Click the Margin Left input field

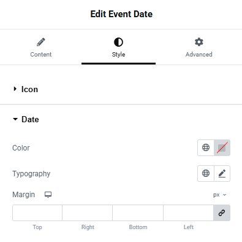click(188, 213)
